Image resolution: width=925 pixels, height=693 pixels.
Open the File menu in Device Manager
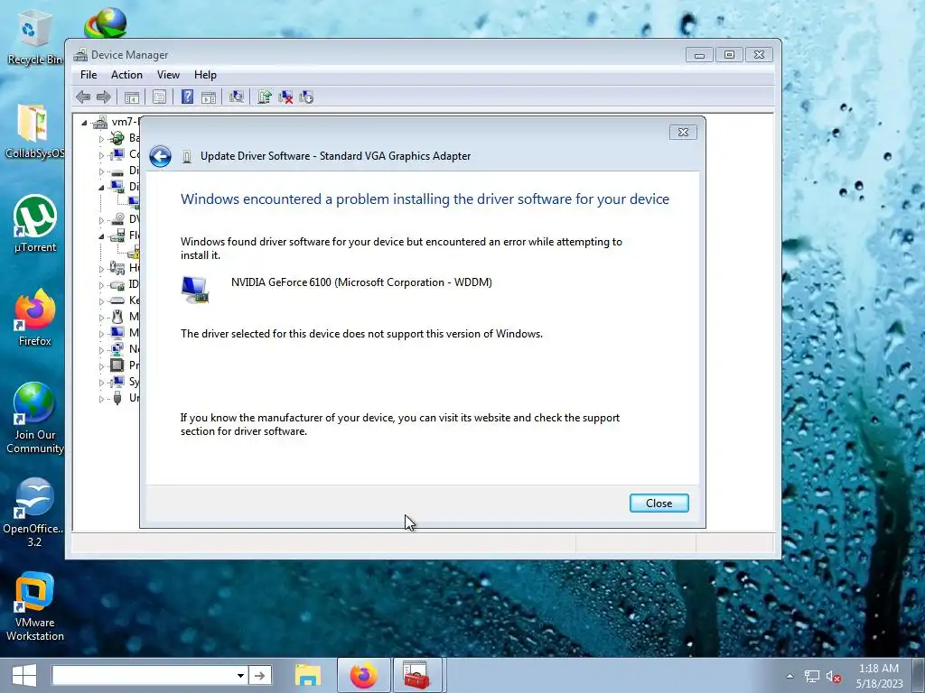[89, 75]
